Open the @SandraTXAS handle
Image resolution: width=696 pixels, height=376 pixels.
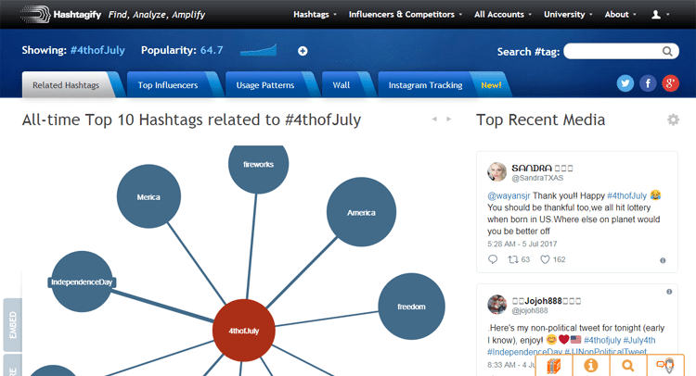point(537,178)
